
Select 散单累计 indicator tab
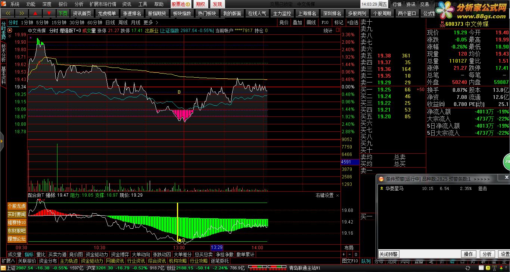pos(245,254)
